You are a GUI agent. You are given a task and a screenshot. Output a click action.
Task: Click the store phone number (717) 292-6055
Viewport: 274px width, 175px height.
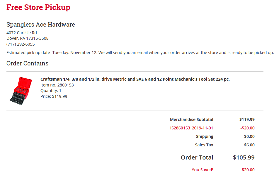21,44
